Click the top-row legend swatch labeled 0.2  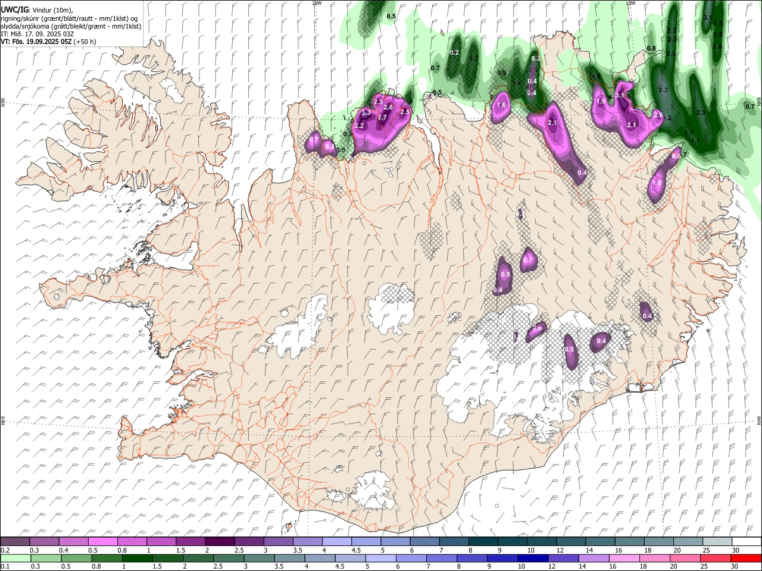point(15,542)
